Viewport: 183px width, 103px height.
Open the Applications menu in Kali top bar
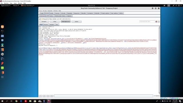click(x=6, y=5)
